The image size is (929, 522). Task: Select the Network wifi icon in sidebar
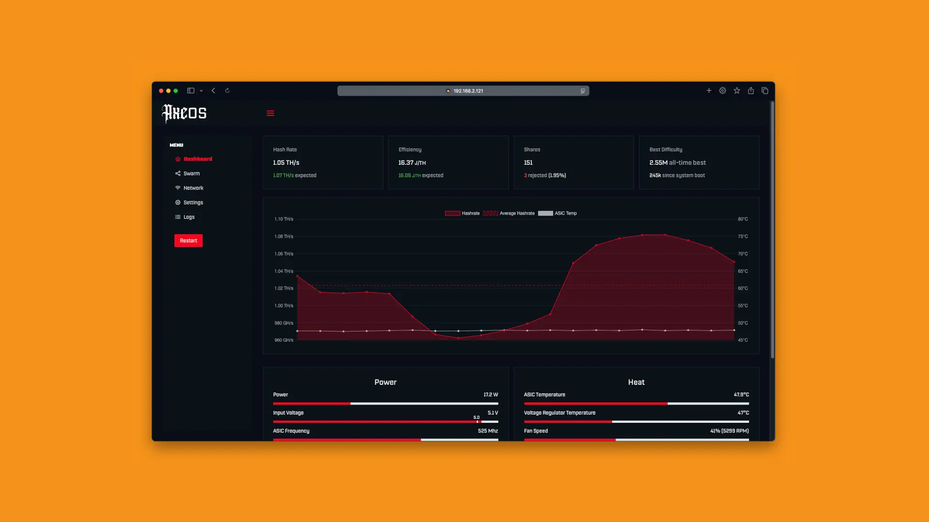178,188
